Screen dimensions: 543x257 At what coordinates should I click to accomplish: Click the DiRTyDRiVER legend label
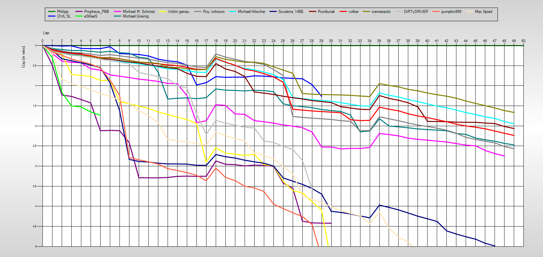pyautogui.click(x=416, y=12)
